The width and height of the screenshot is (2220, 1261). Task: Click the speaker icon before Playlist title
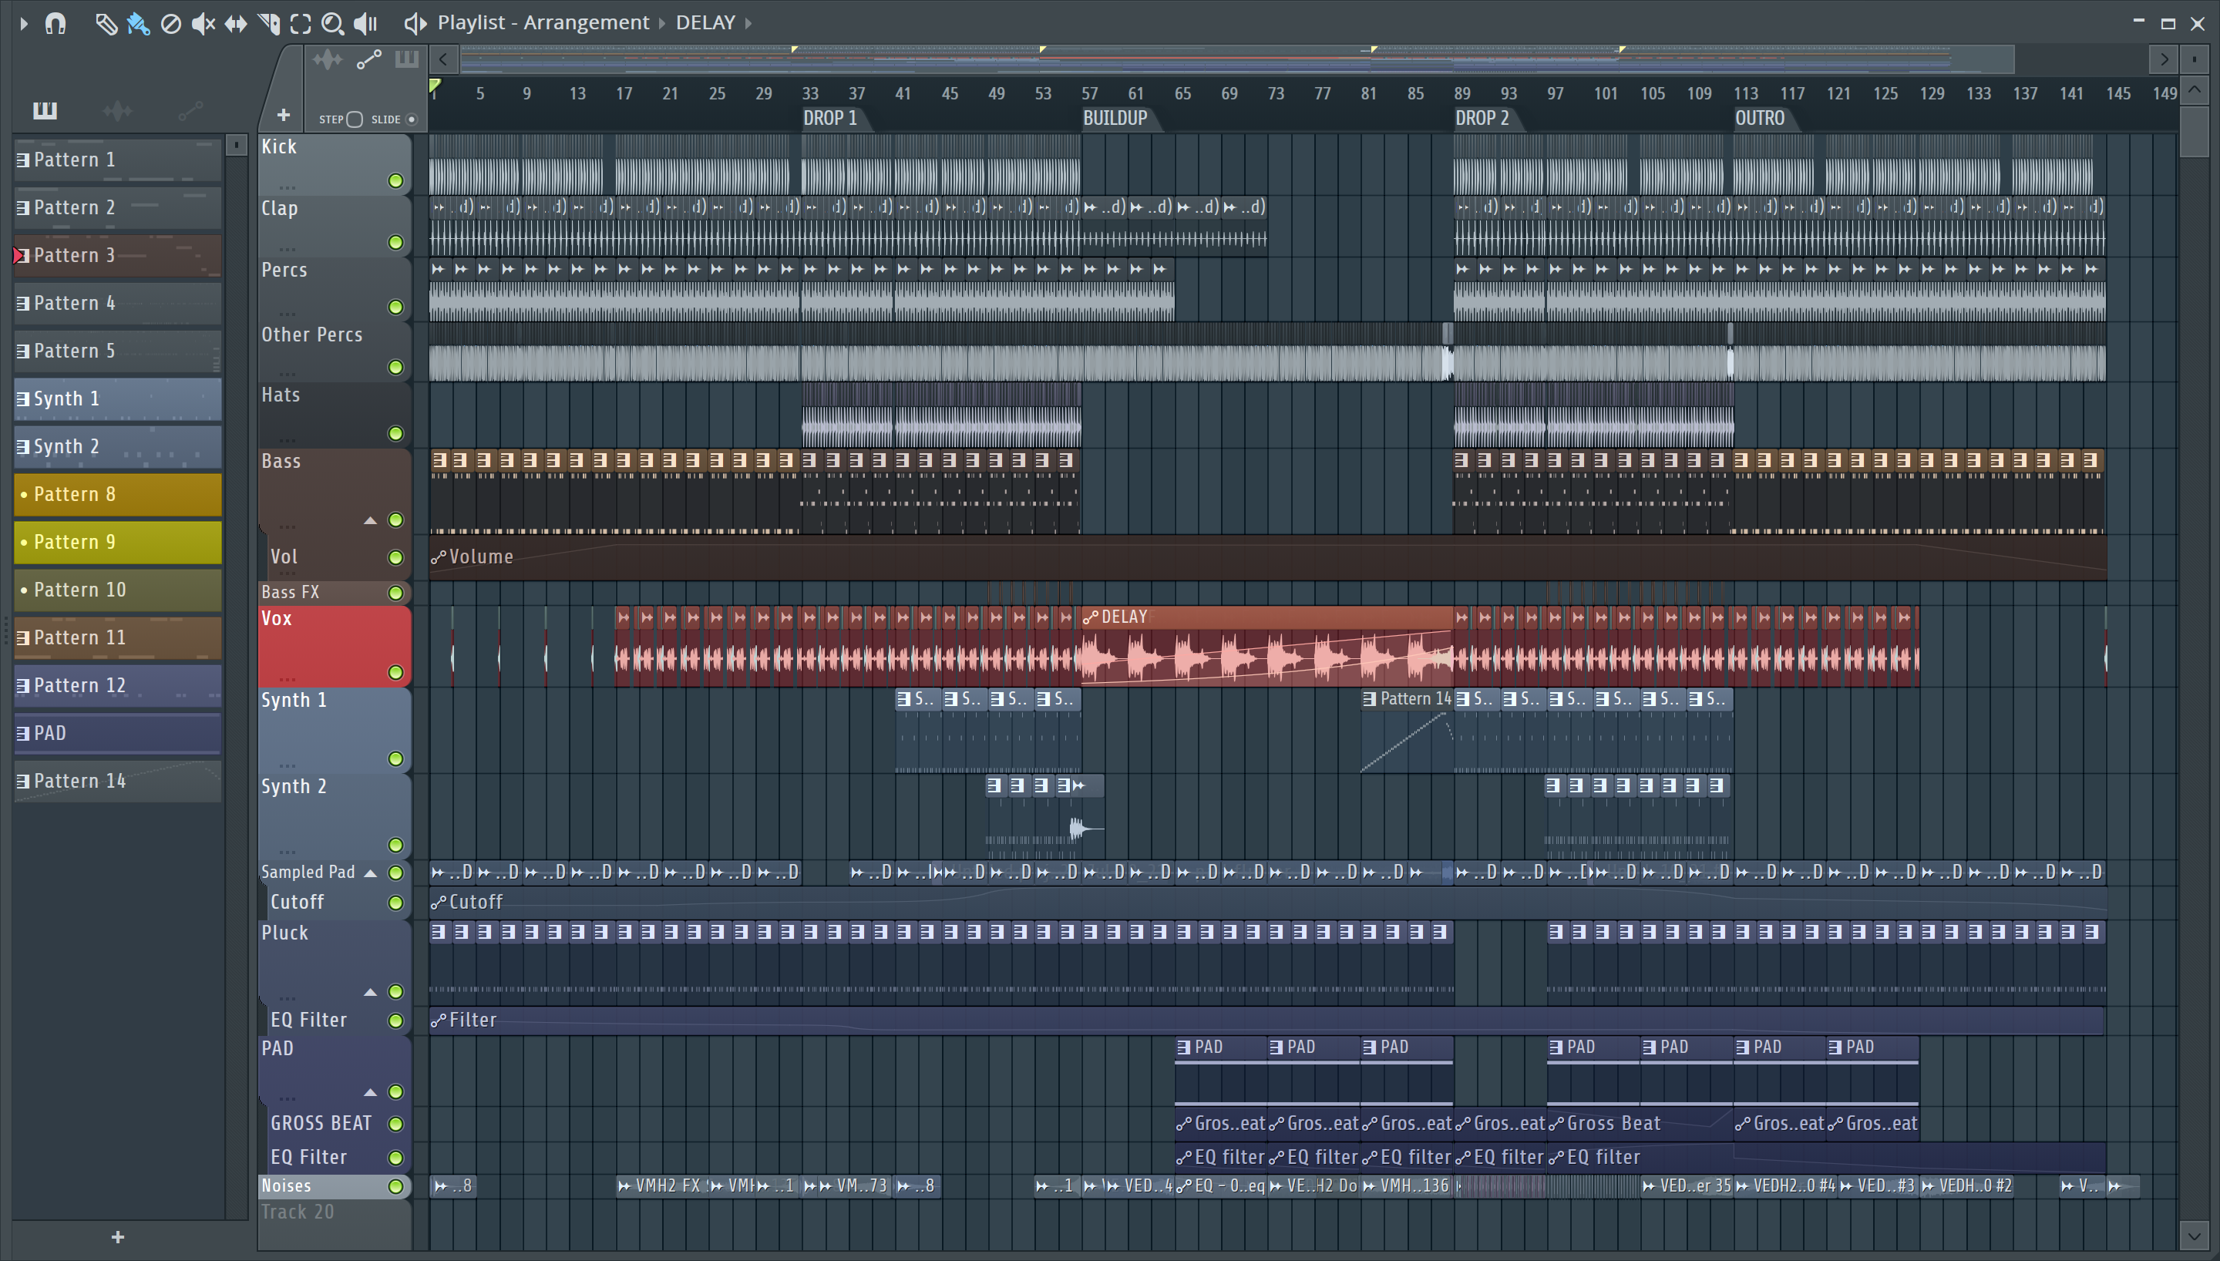coord(415,23)
